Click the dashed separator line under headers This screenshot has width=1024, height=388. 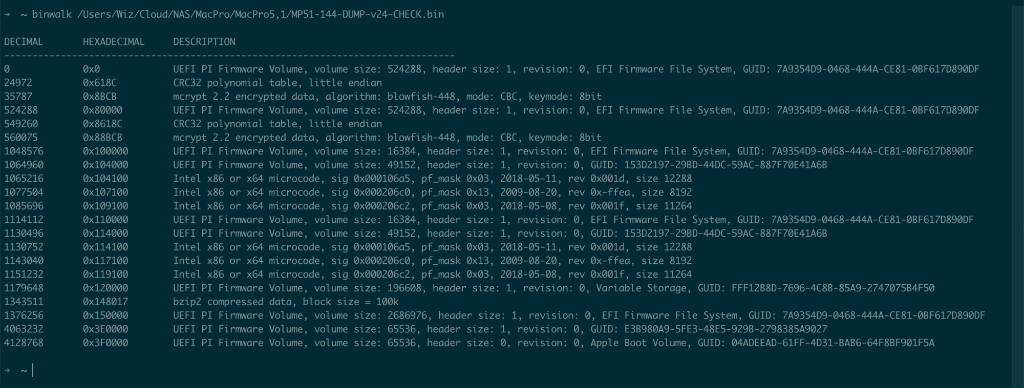[229, 55]
